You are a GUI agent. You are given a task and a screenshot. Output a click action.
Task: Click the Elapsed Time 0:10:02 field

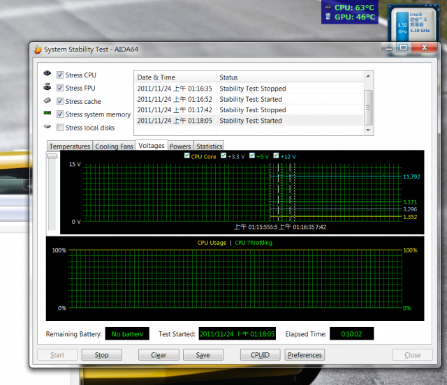[x=351, y=334]
